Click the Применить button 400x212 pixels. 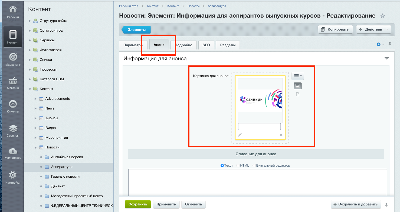(166, 204)
